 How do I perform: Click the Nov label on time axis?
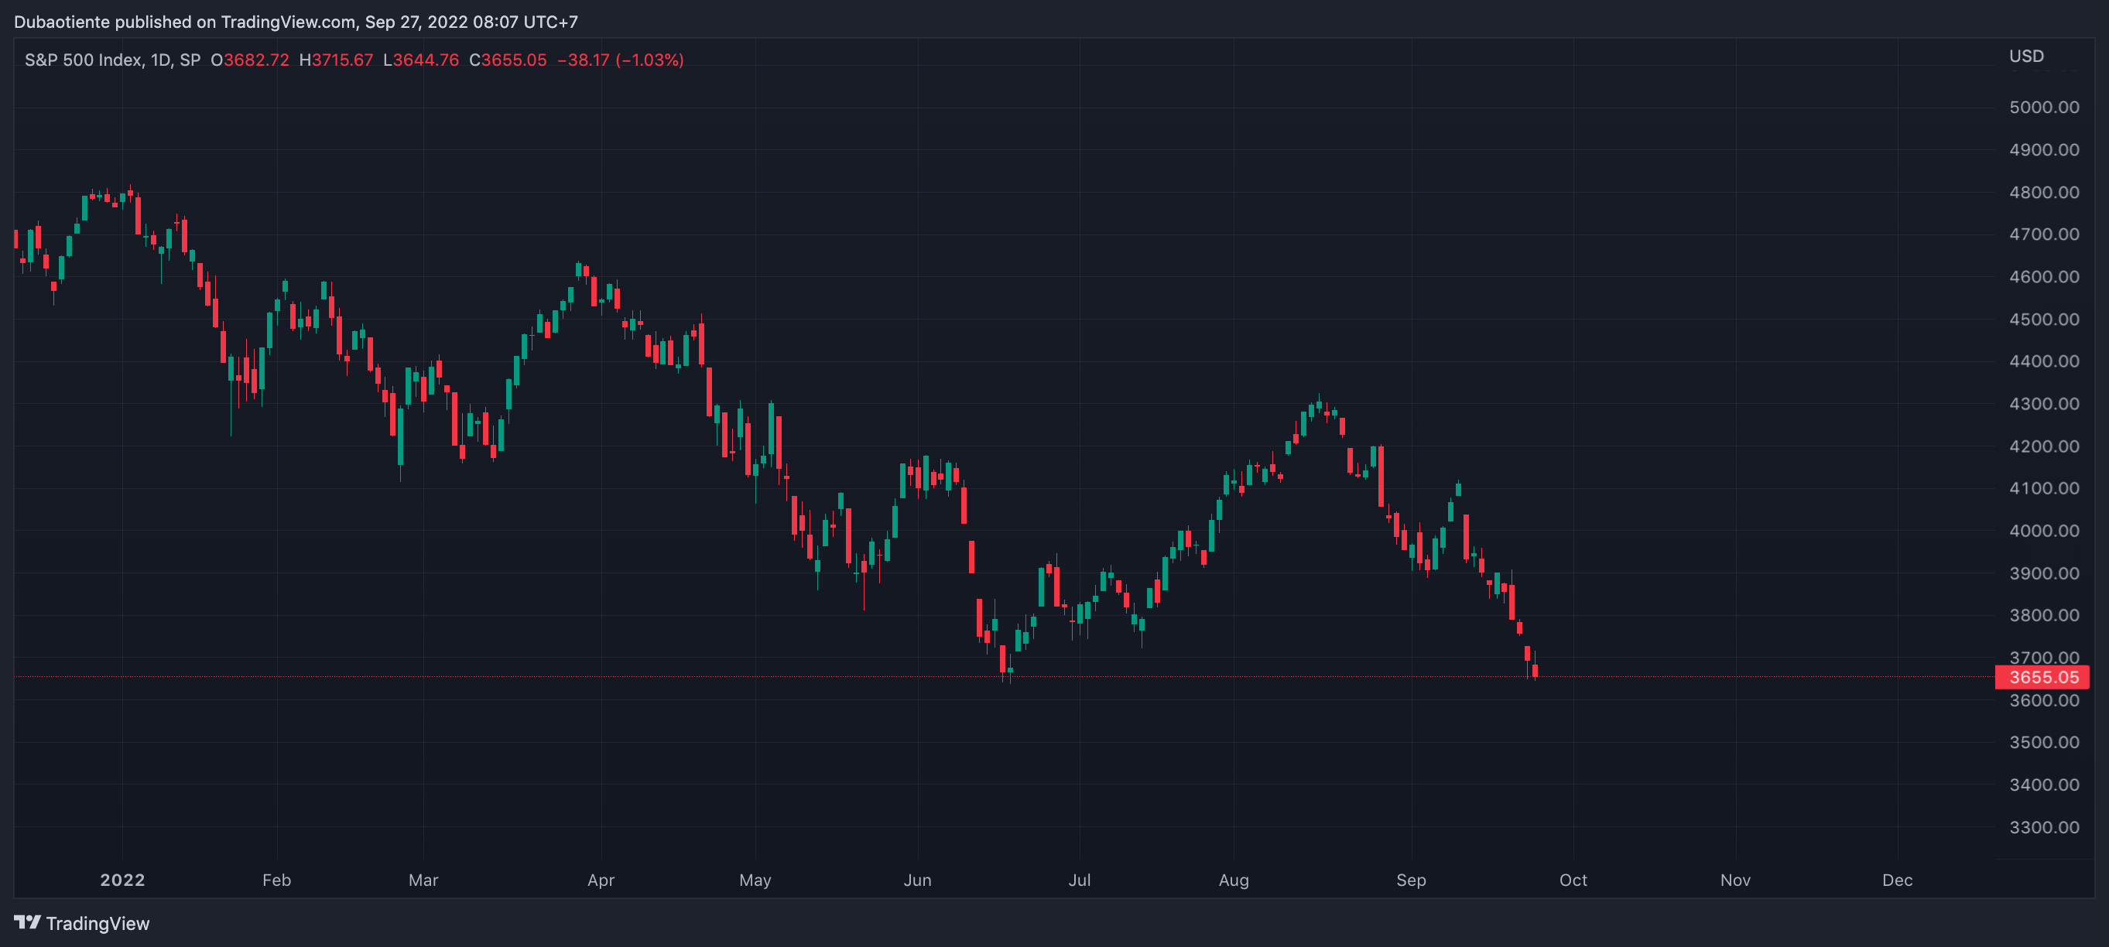point(1735,880)
